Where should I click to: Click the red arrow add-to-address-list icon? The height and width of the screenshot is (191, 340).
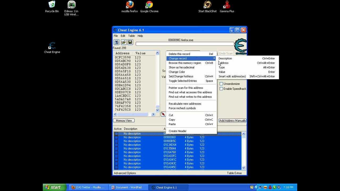[x=163, y=114]
